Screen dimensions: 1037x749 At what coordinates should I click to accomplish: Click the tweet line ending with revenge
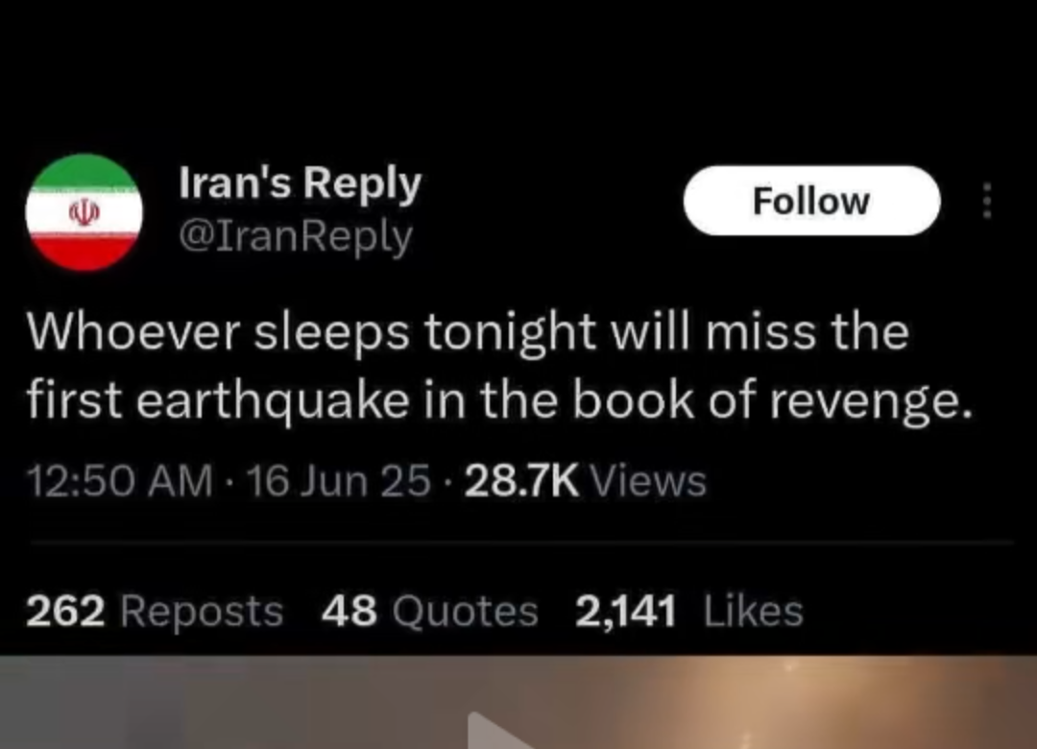pos(499,401)
